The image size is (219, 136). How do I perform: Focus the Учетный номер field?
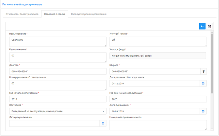click(x=158, y=41)
